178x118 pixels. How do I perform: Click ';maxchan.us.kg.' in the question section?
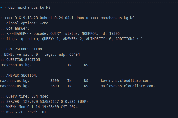pyautogui.click(x=16, y=65)
